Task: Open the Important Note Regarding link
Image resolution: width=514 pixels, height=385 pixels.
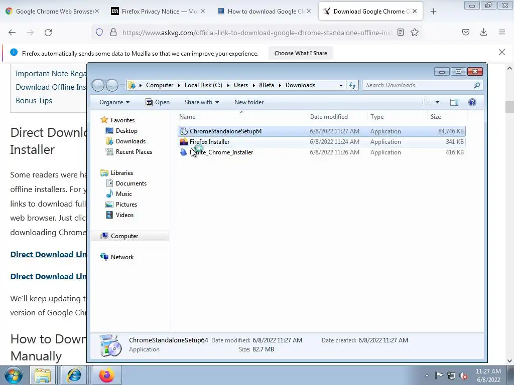Action: tap(51, 74)
